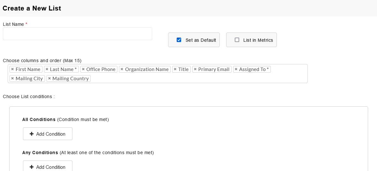Click plus icon in All Conditions button
The height and width of the screenshot is (171, 377).
(32, 134)
